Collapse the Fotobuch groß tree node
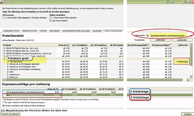Viewport: 194px width, 116px height. pos(5,59)
